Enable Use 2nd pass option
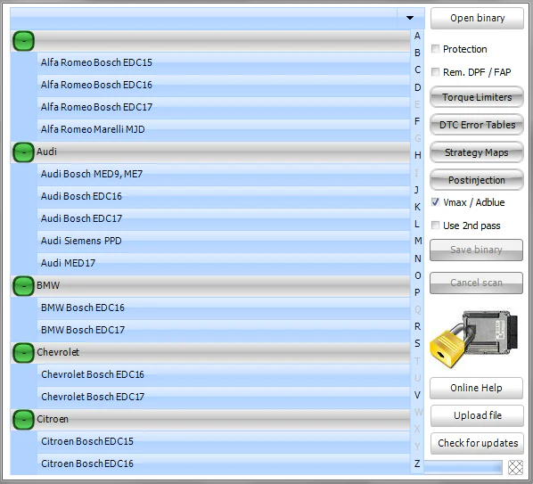Screen dimensions: 533x484 click(x=435, y=226)
